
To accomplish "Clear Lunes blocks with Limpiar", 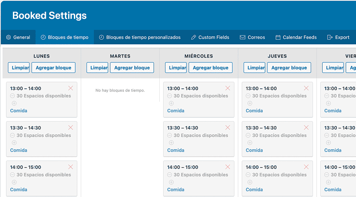I will coord(19,68).
